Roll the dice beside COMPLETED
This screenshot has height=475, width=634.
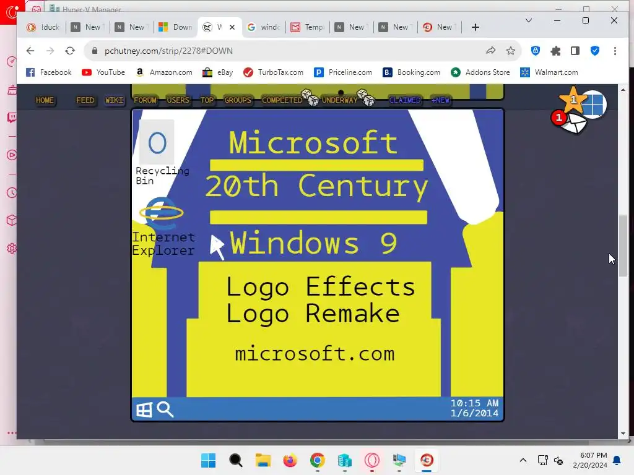pyautogui.click(x=310, y=97)
